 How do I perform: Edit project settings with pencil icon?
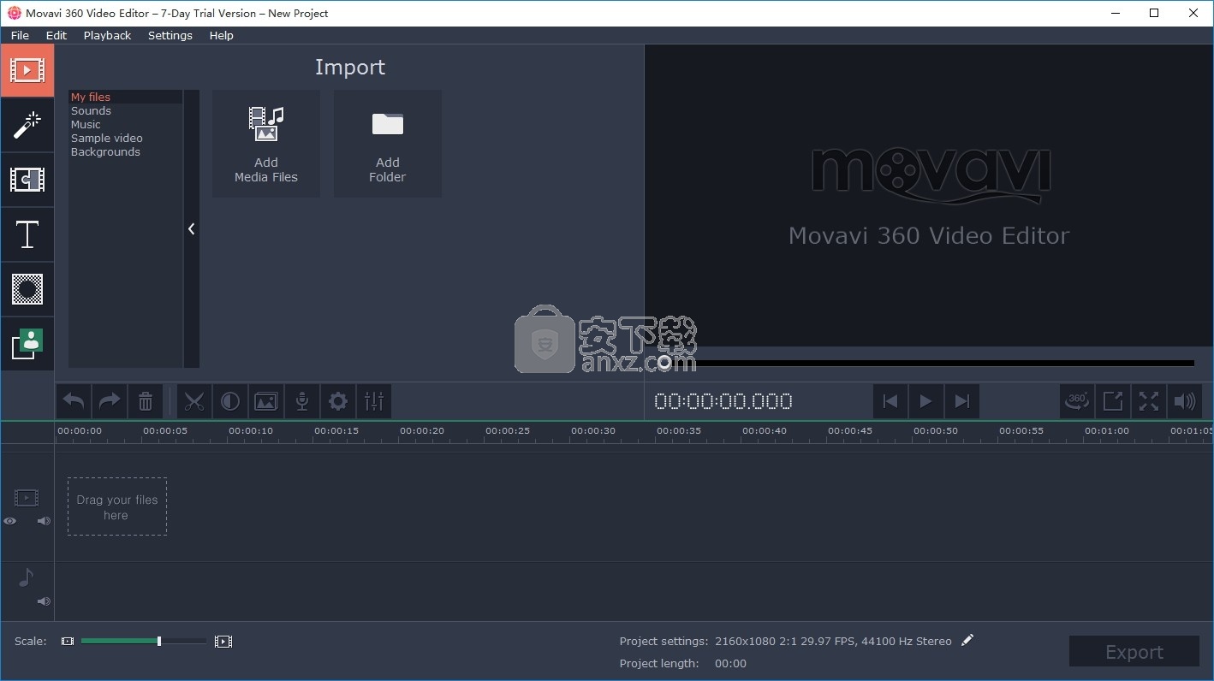[967, 640]
